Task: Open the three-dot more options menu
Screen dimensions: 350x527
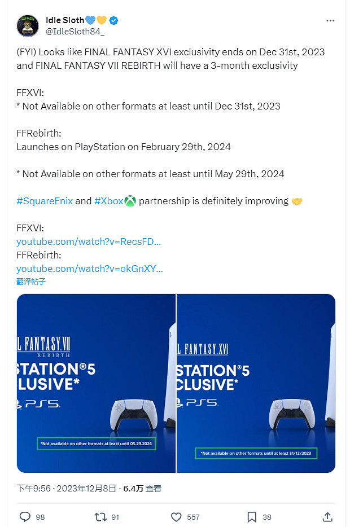Action: 330,20
